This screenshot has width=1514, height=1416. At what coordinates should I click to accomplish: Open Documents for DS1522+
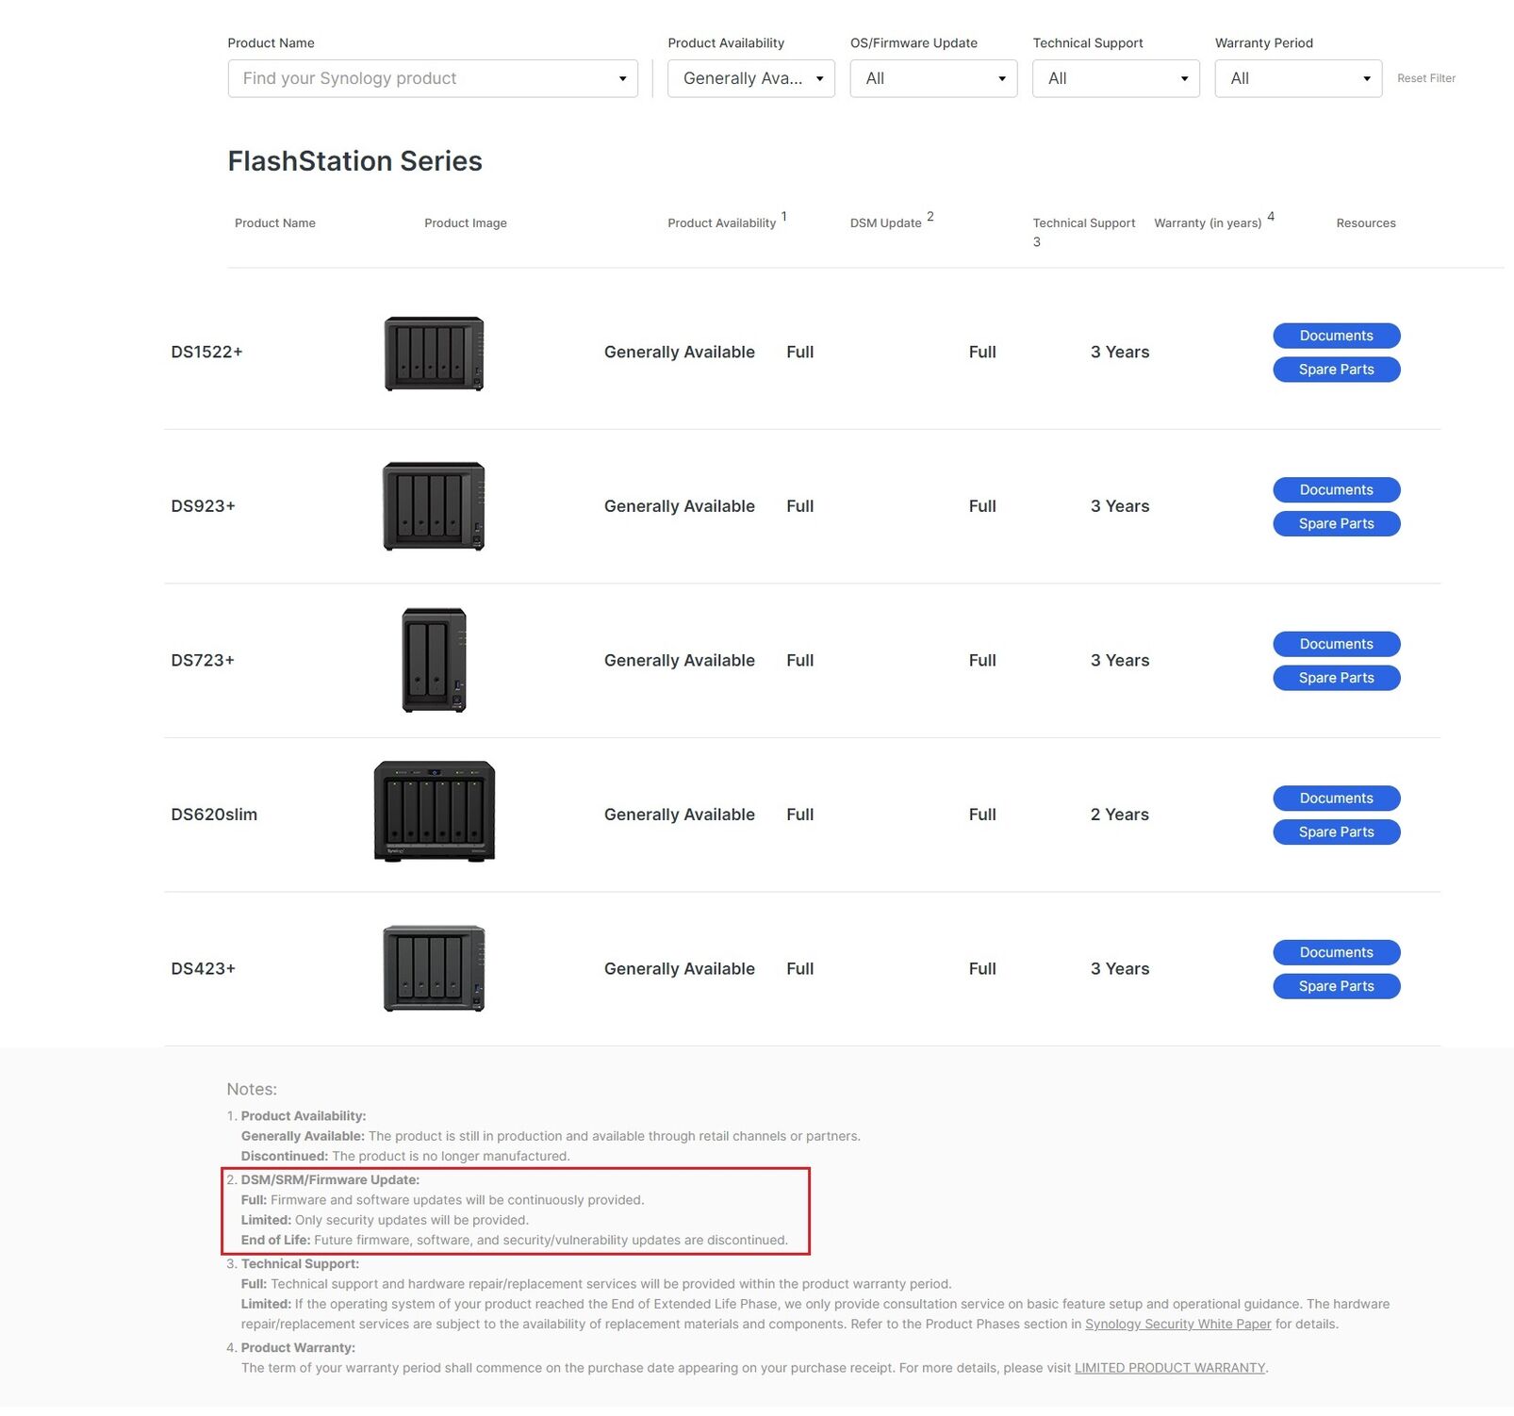(1336, 336)
